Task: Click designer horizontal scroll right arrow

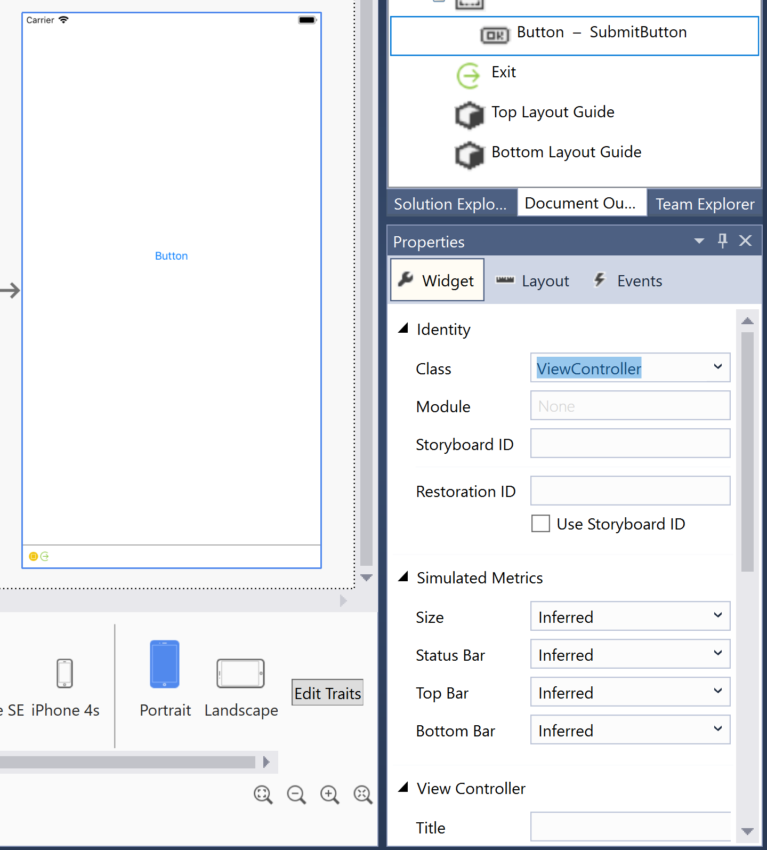Action: 343,601
